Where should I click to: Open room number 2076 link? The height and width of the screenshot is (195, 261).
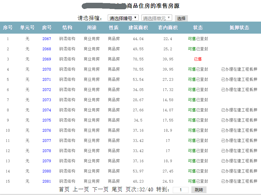(47, 131)
